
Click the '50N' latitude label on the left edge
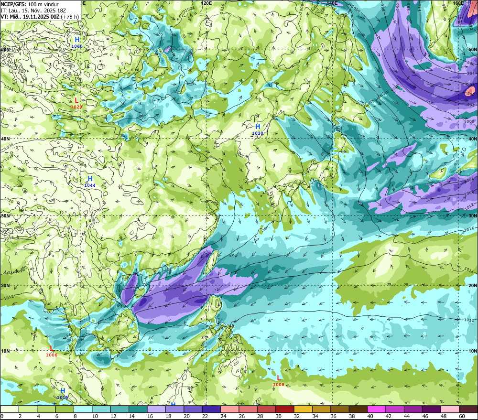(5, 50)
